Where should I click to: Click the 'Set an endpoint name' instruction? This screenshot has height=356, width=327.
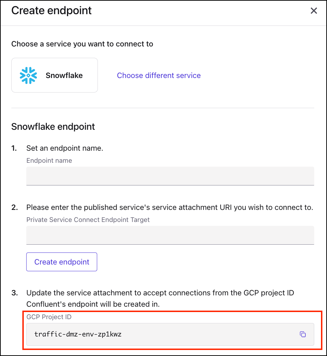click(65, 148)
